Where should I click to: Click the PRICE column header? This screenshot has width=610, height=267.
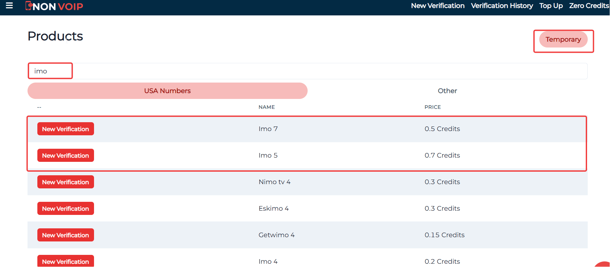pos(433,107)
